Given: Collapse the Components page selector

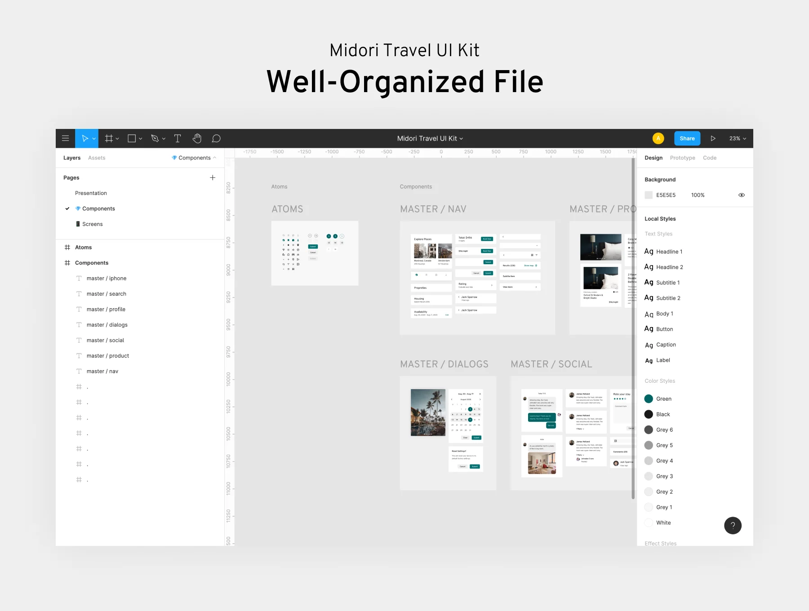Looking at the screenshot, I should (194, 158).
